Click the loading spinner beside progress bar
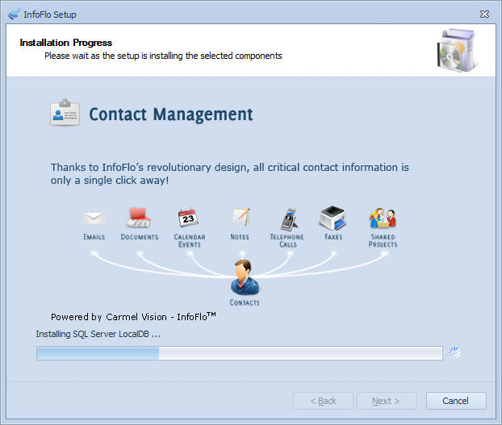The image size is (502, 425). 454,352
